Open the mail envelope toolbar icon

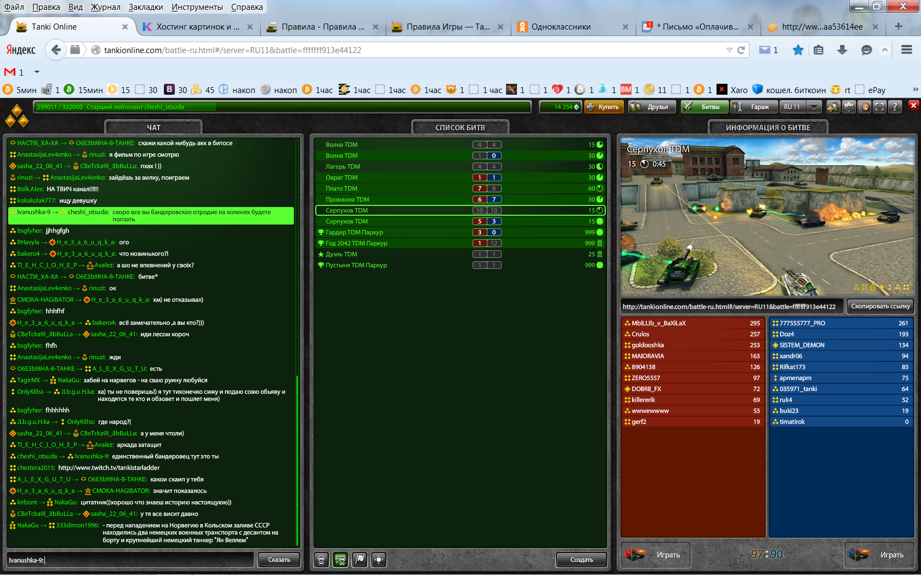pyautogui.click(x=765, y=50)
